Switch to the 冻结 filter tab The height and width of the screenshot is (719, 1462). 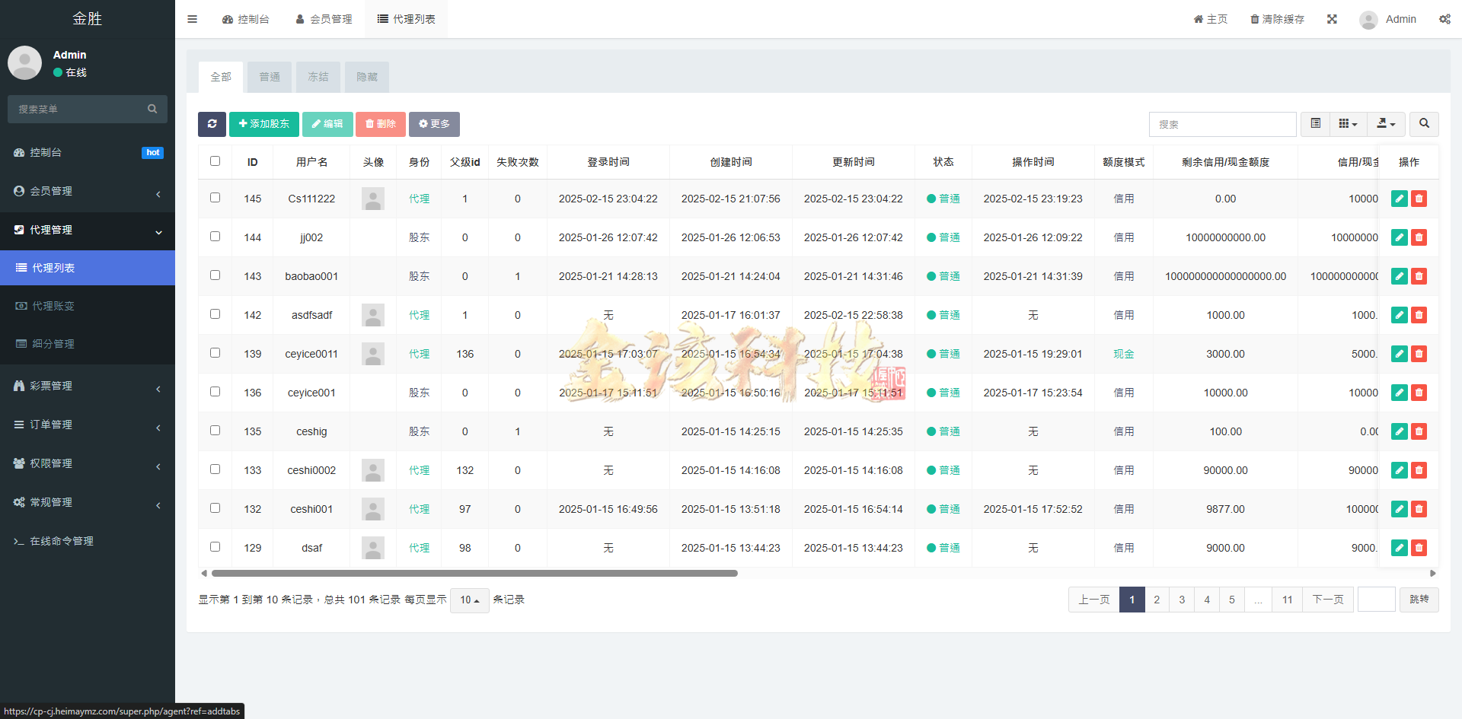tap(318, 77)
